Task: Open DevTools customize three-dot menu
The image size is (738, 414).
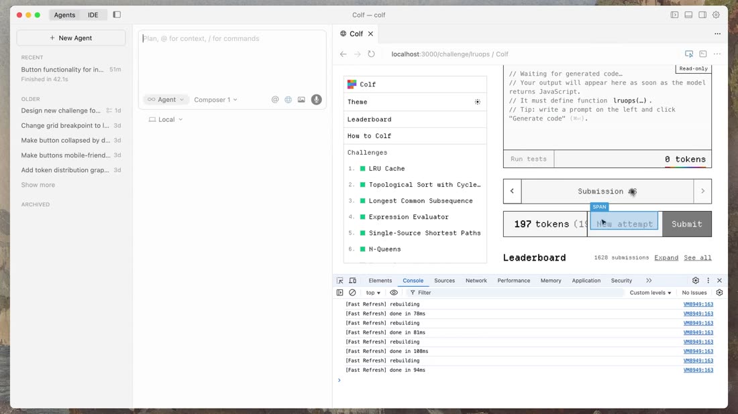Action: (708, 281)
